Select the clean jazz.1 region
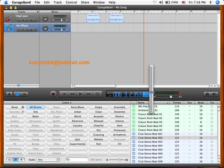 (x=93, y=18)
